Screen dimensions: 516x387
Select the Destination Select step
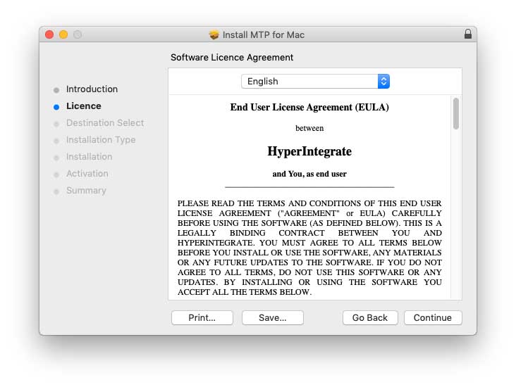coord(105,123)
